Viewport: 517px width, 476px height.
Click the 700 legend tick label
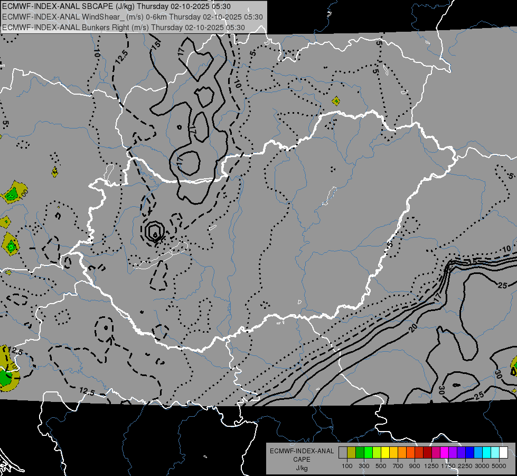pyautogui.click(x=398, y=466)
